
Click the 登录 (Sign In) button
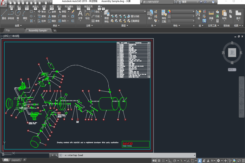click(x=183, y=2)
